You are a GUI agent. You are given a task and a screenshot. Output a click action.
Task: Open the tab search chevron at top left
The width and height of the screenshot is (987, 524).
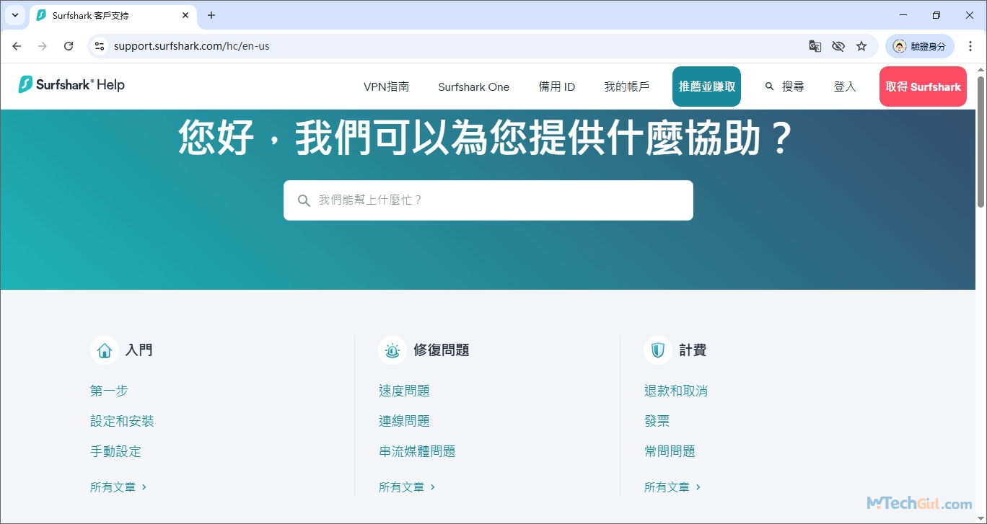click(15, 15)
